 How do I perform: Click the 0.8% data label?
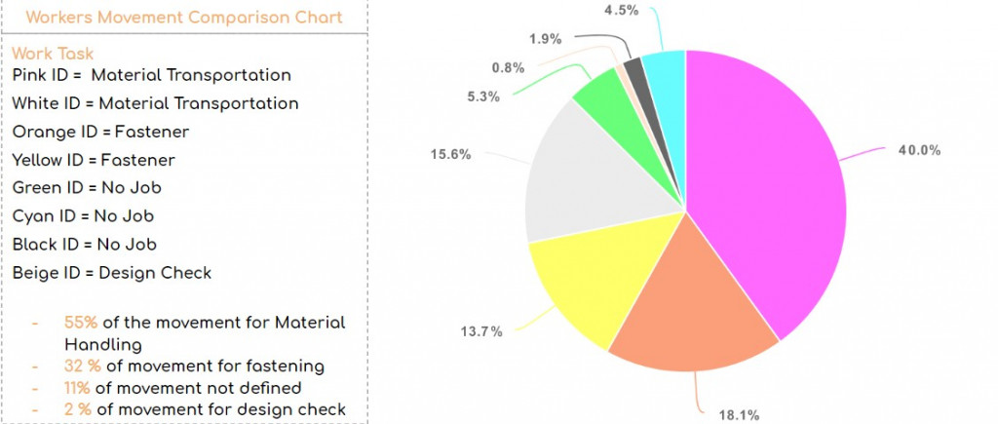(x=507, y=67)
